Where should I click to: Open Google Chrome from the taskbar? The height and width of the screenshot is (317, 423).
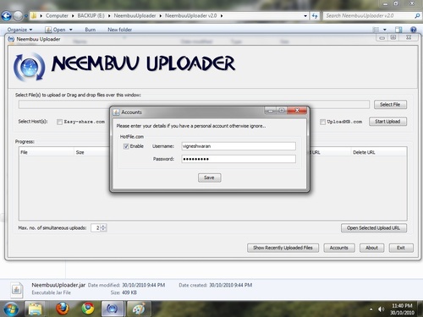[x=88, y=309]
